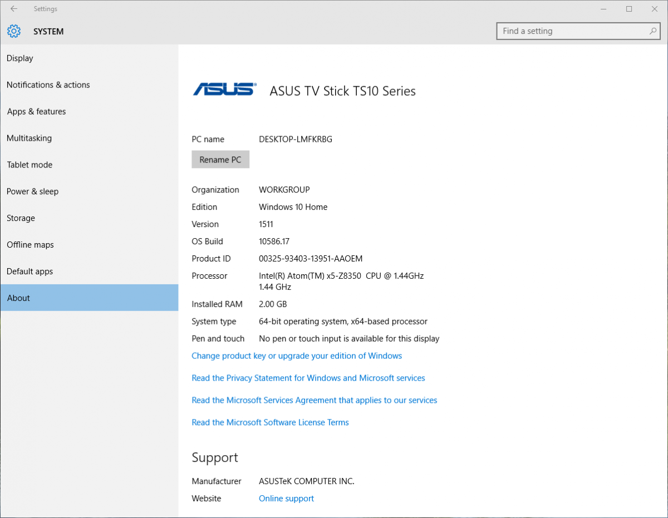Focus the Find a setting search box
Viewport: 668px width, 518px height.
tap(579, 31)
